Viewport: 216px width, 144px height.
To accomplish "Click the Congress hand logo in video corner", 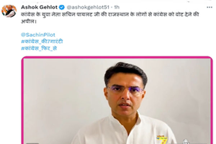I will [x=185, y=141].
